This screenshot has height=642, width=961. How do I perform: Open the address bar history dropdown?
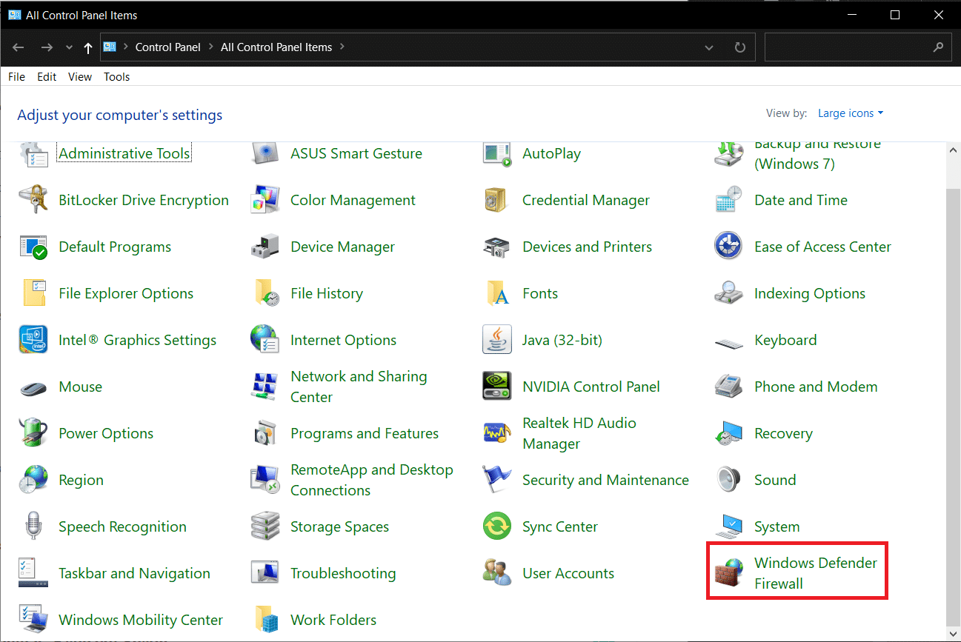(x=709, y=47)
